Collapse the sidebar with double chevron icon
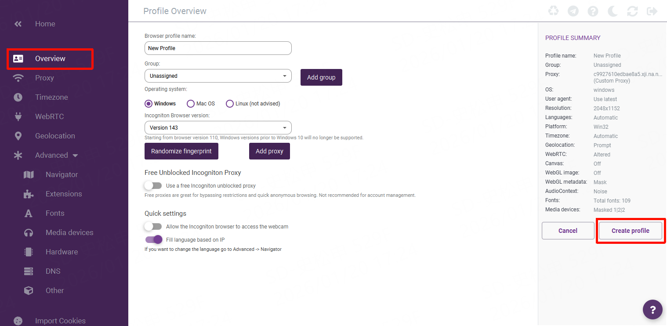The height and width of the screenshot is (326, 667). pos(18,24)
